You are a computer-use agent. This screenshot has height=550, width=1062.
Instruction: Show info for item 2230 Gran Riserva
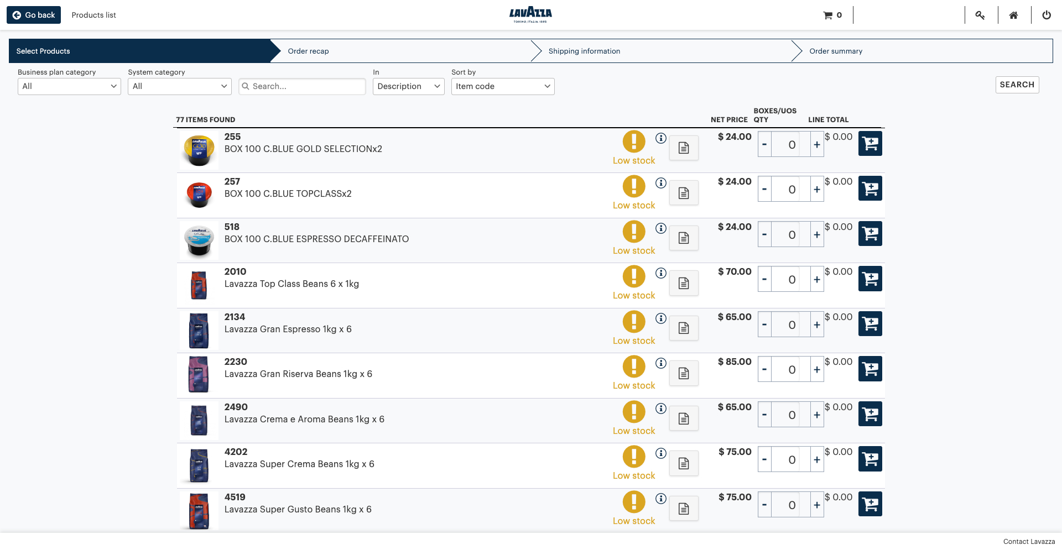[x=661, y=363]
